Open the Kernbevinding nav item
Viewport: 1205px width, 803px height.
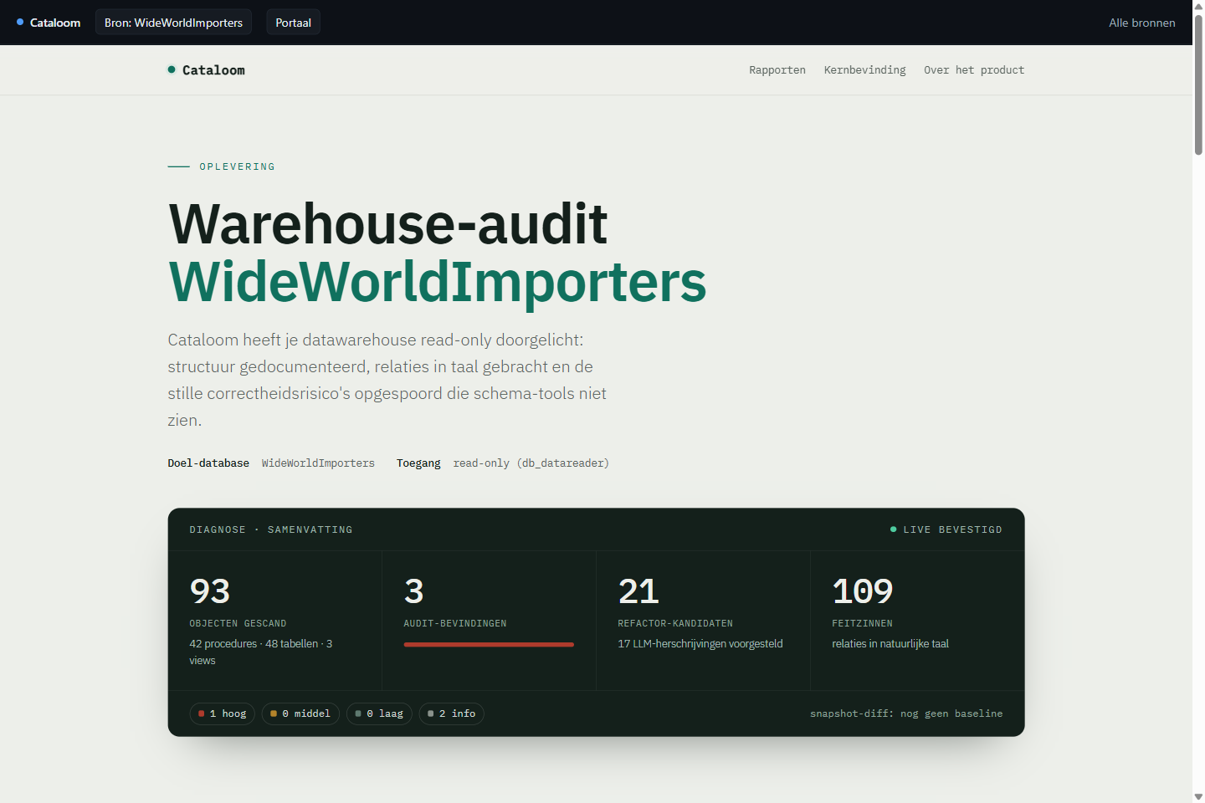coord(864,70)
